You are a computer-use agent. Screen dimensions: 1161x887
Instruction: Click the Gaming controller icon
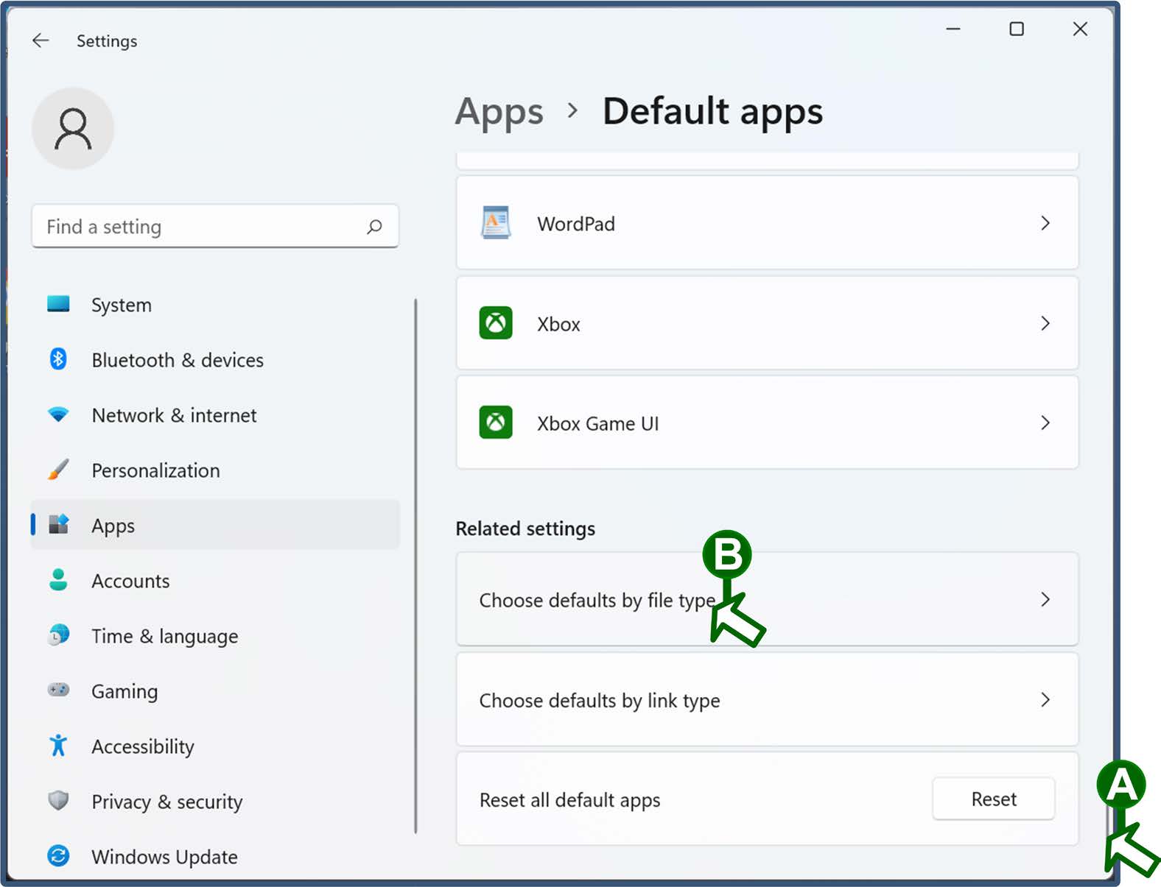[x=58, y=690]
